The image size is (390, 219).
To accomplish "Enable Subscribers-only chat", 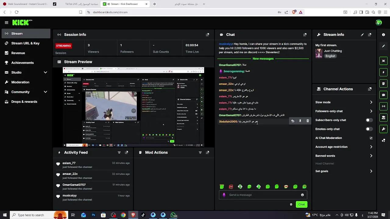I will (x=369, y=120).
